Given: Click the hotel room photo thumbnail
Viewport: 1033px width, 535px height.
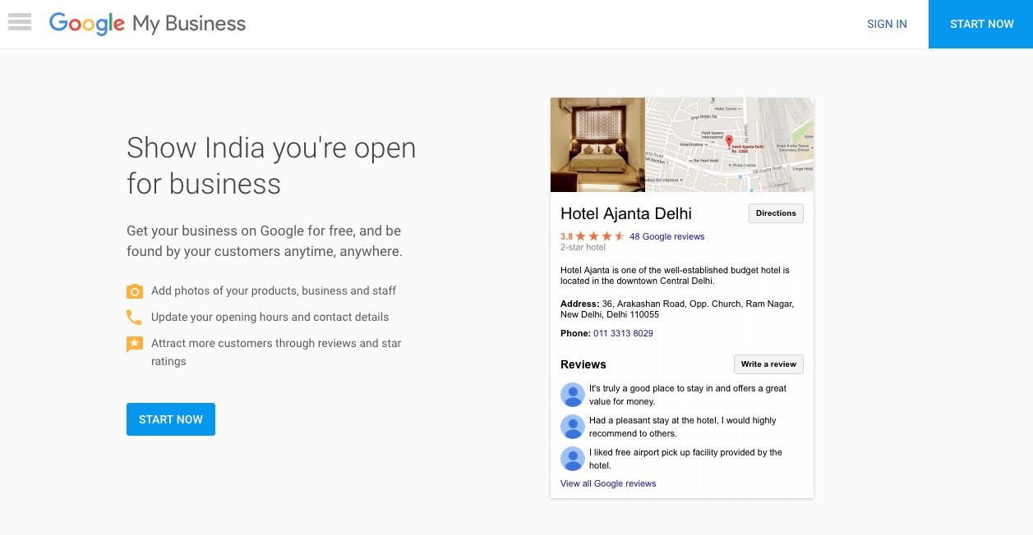Looking at the screenshot, I should (597, 144).
